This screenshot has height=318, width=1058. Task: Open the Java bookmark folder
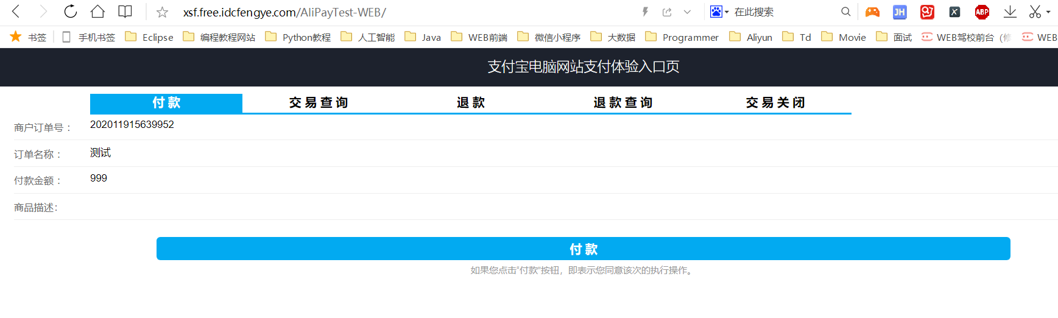(423, 37)
